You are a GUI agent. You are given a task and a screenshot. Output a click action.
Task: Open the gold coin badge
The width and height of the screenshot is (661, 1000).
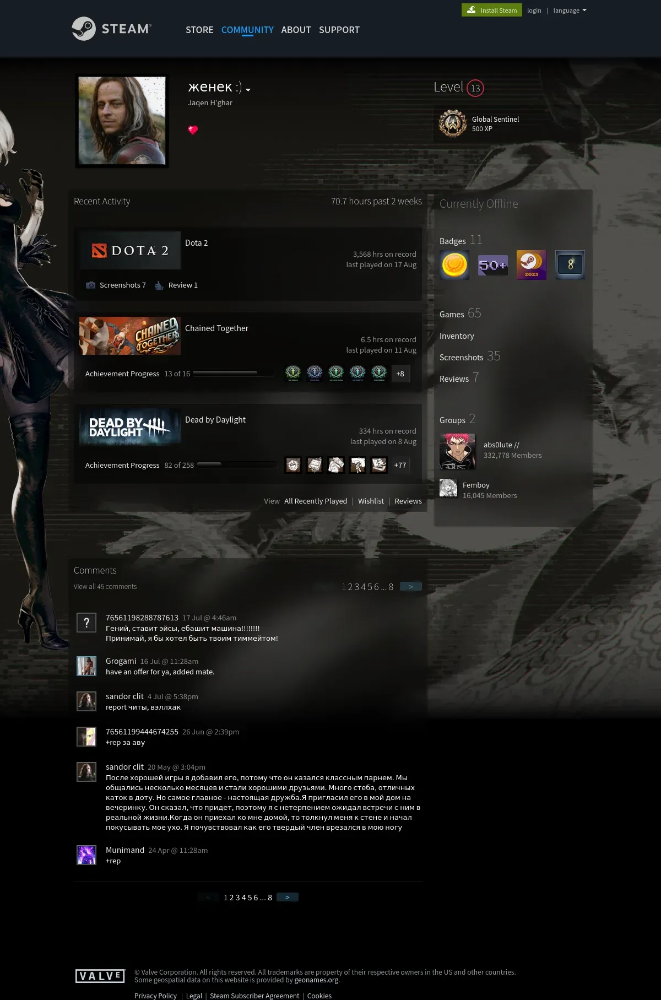point(454,265)
